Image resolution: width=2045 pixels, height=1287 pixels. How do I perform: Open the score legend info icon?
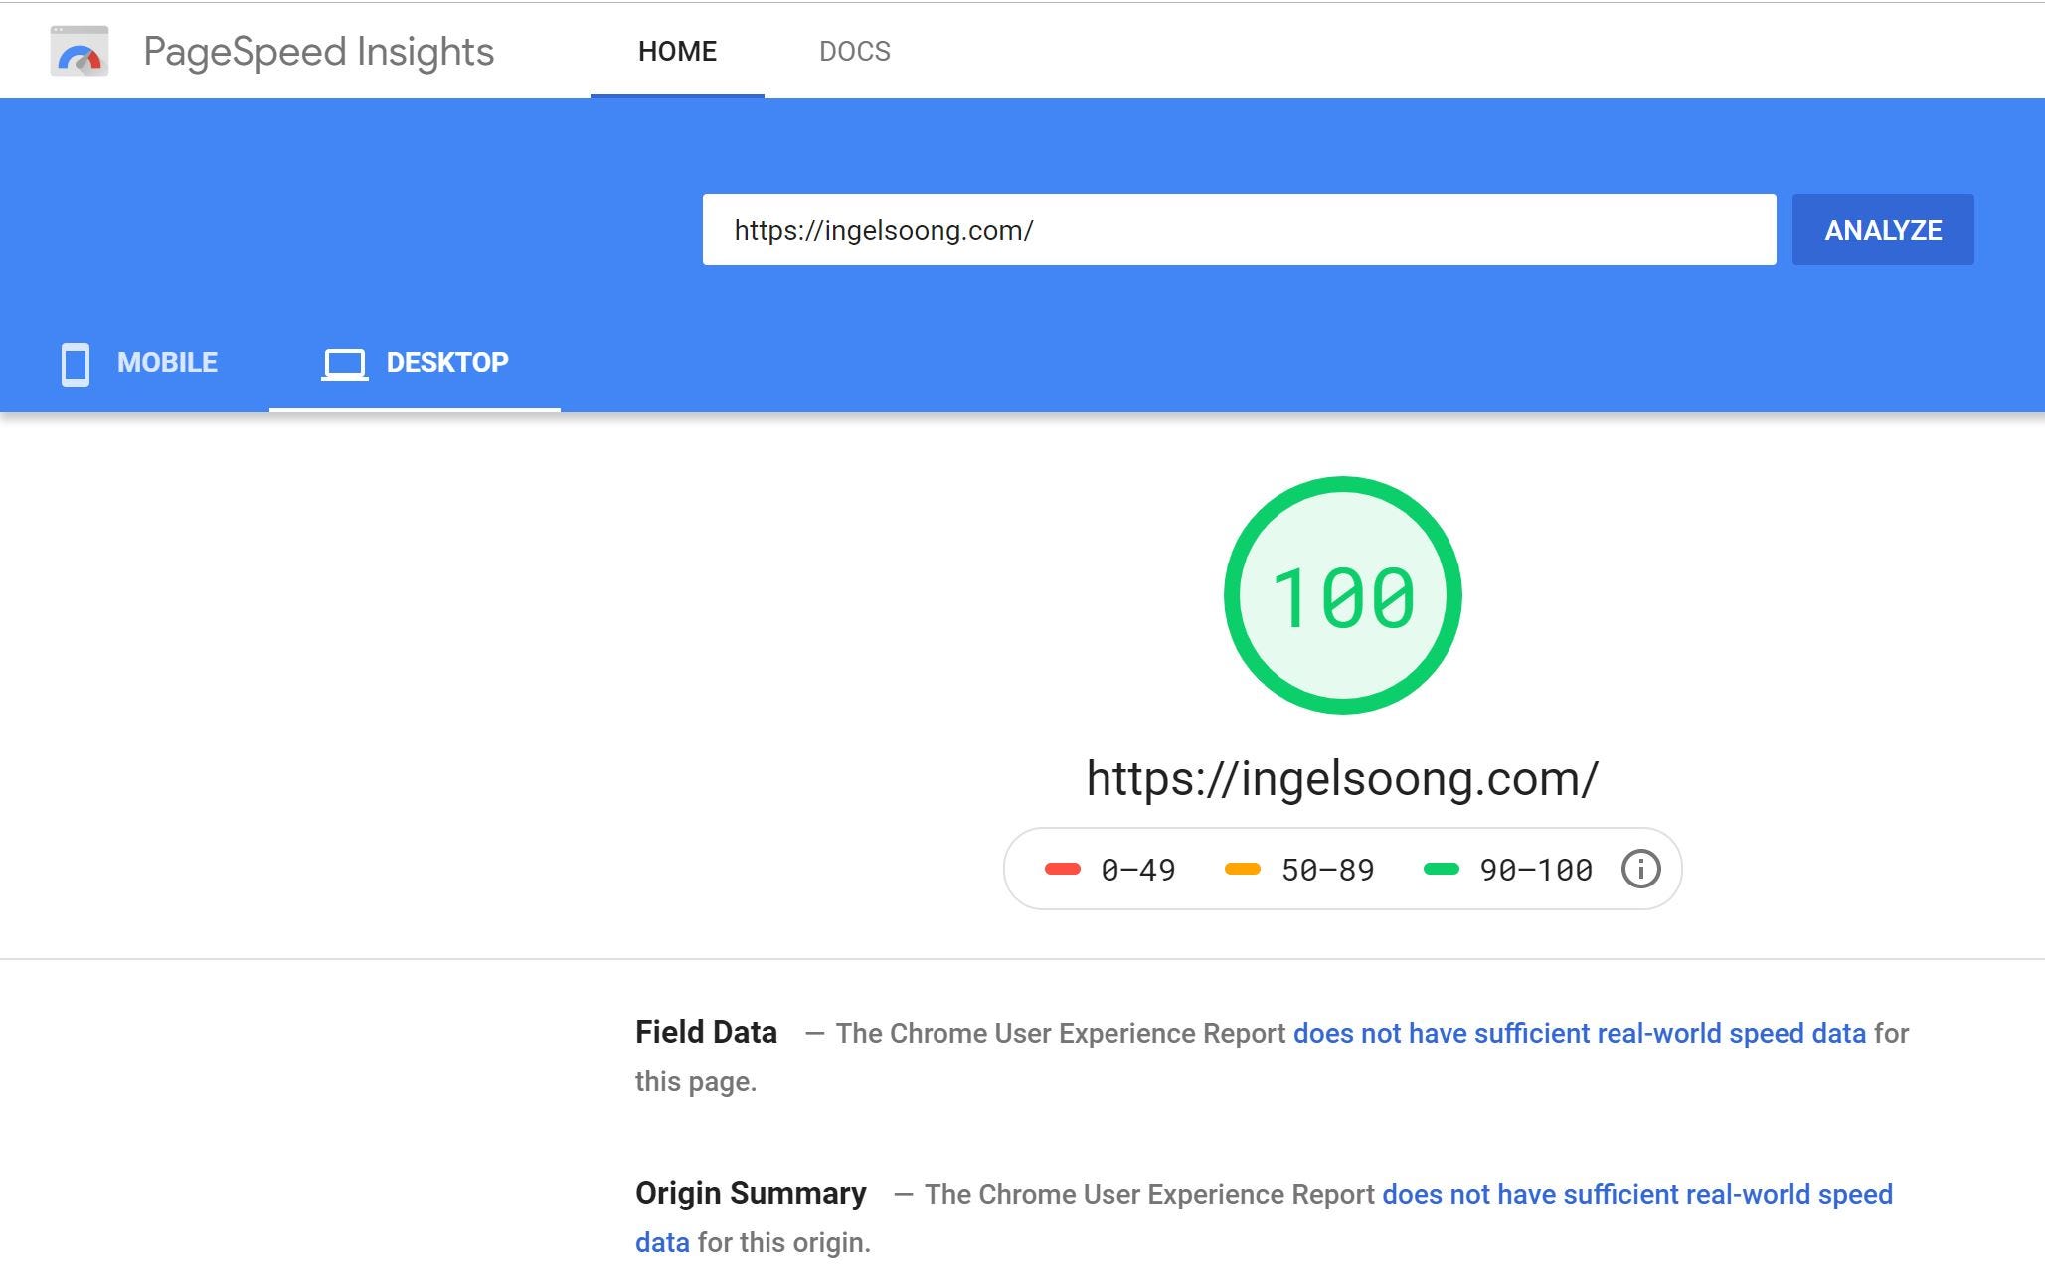1640,869
